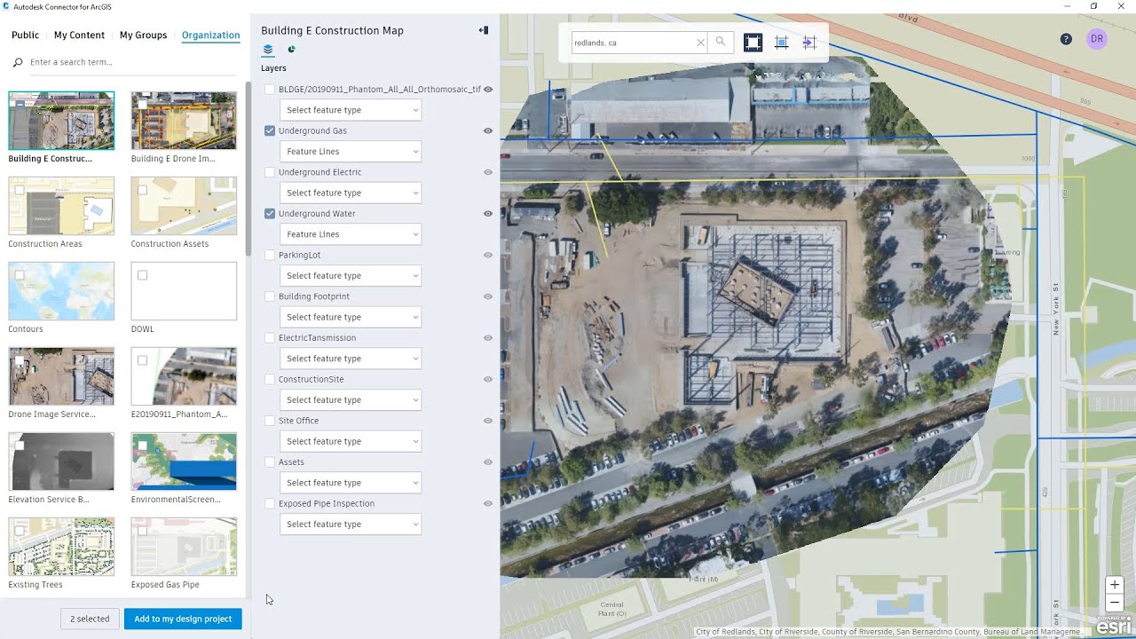Check the BLDGE Orthomosaic layer checkbox
Image resolution: width=1136 pixels, height=639 pixels.
point(270,90)
